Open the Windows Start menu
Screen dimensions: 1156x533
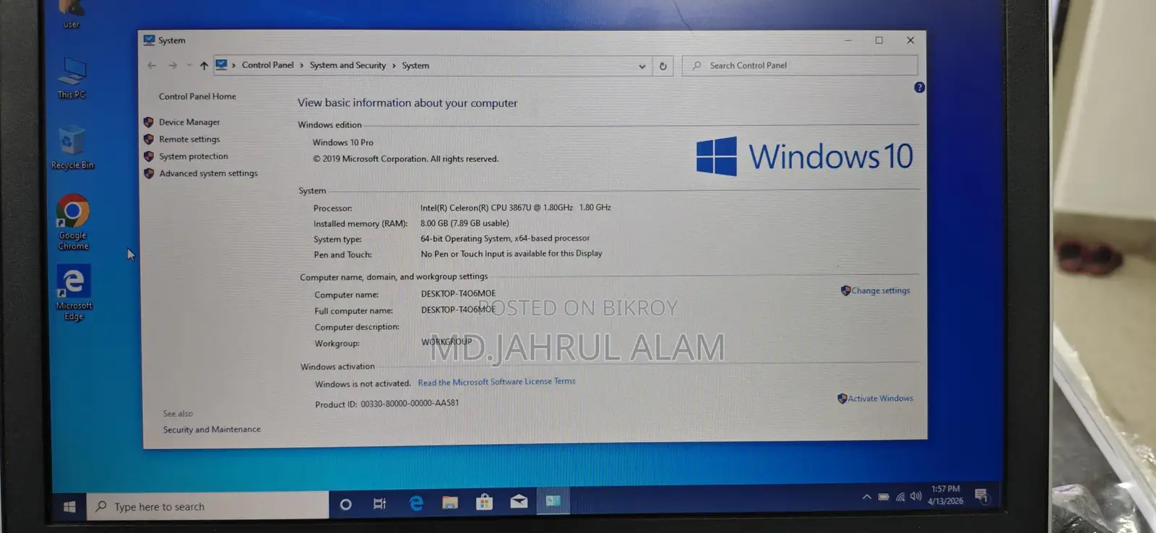tap(69, 506)
